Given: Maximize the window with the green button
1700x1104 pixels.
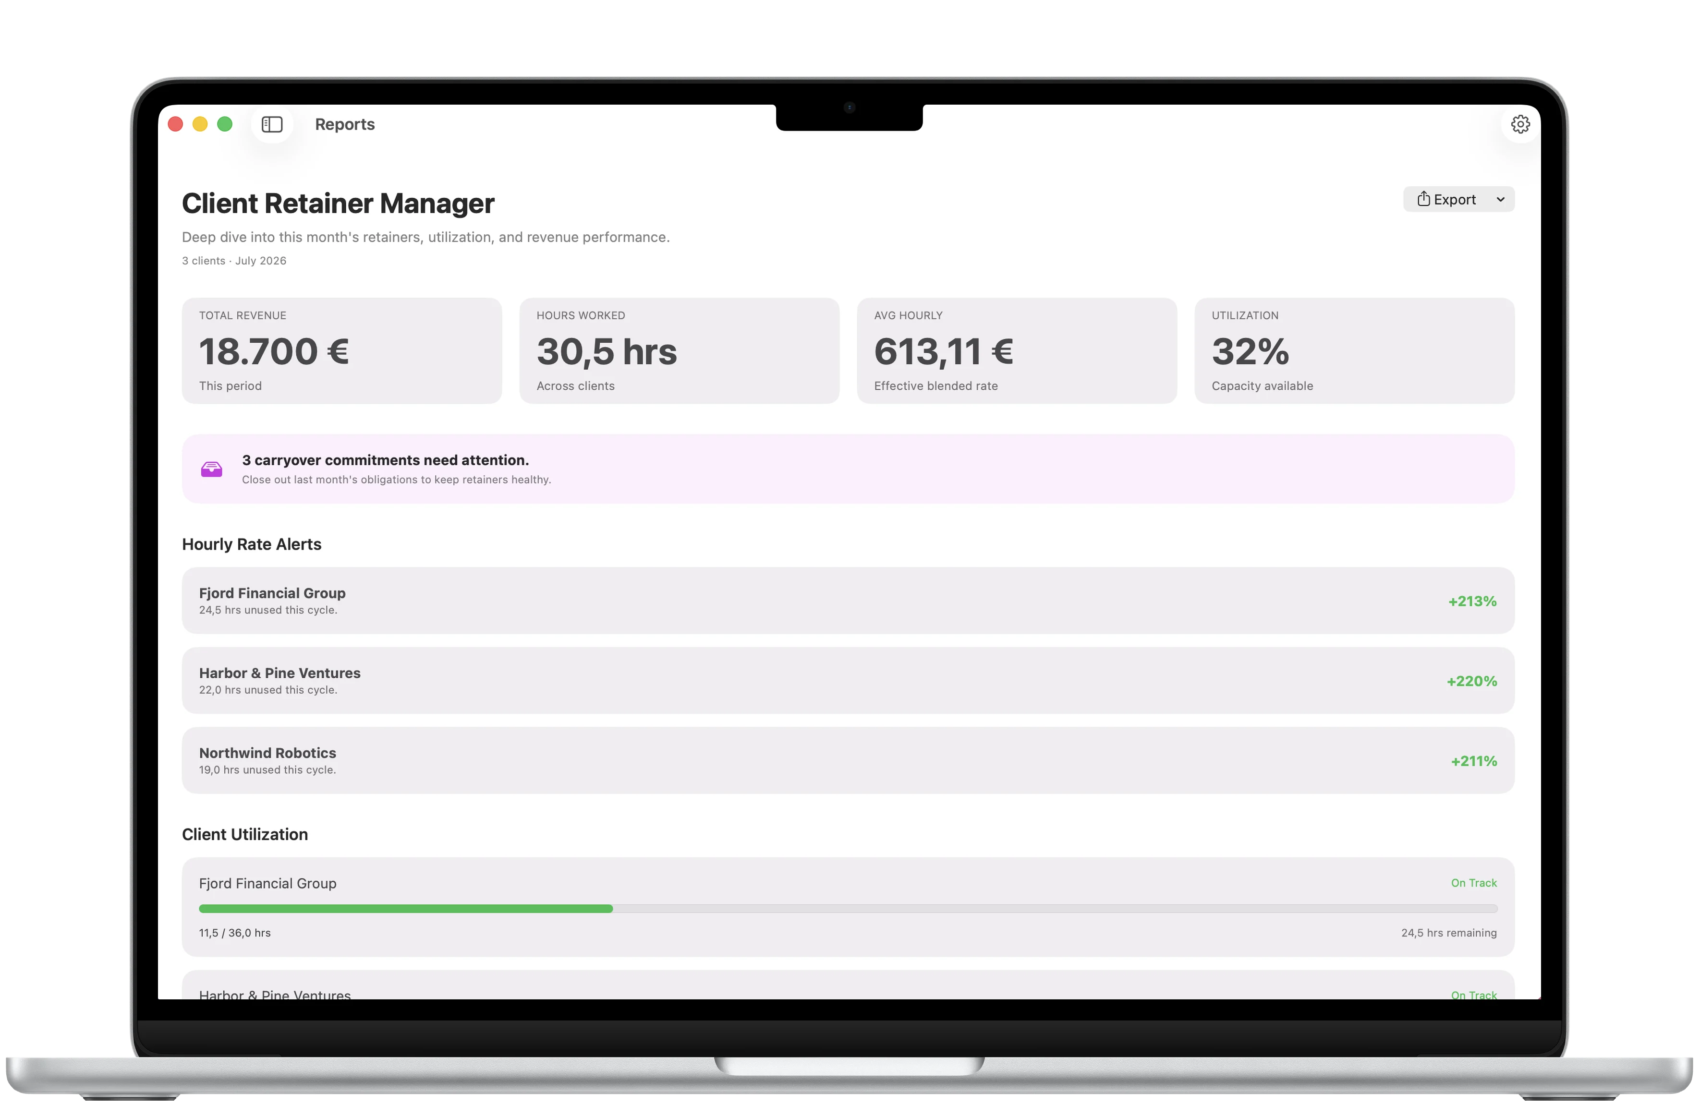Looking at the screenshot, I should 224,124.
